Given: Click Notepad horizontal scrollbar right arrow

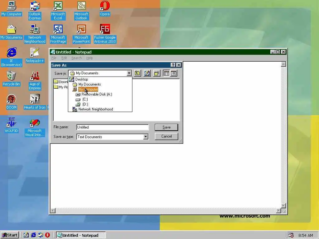Looking at the screenshot, I should tap(279, 211).
